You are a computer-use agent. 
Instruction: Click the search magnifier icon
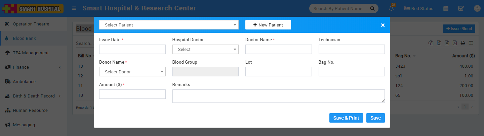coord(372,9)
